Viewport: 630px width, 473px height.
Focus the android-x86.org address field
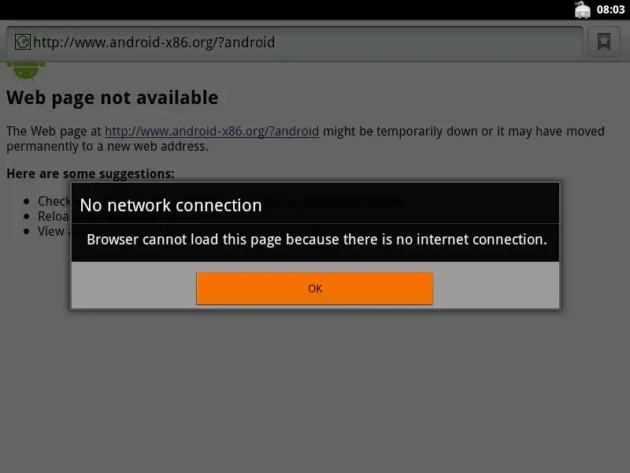coord(295,42)
